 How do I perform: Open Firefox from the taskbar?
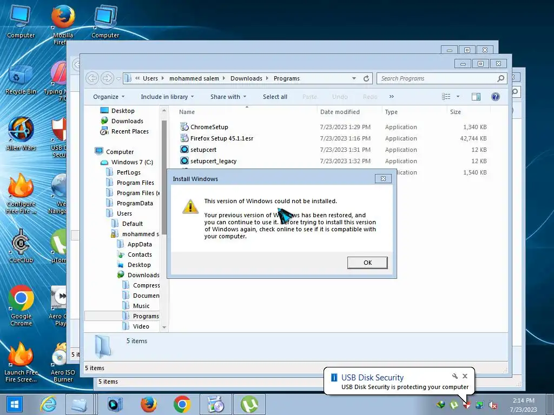149,404
